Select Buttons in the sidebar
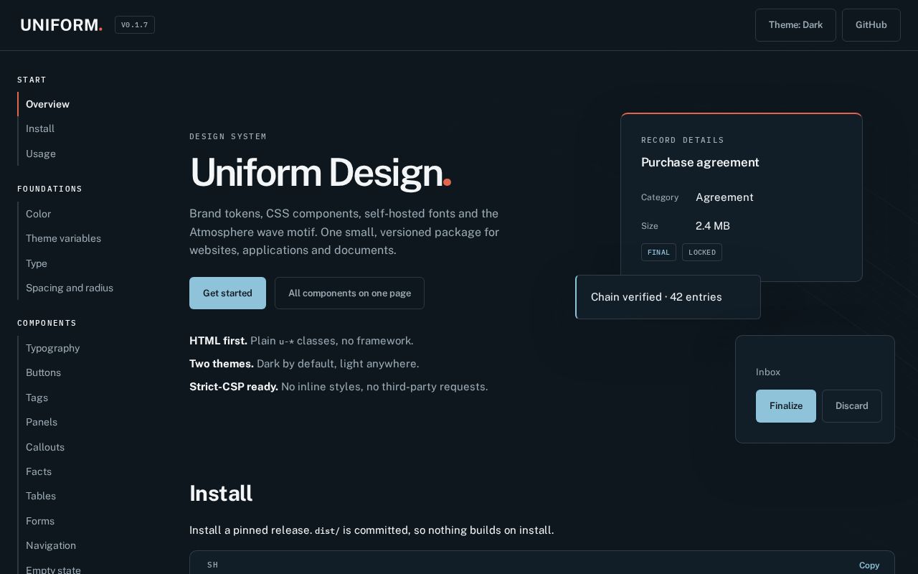The image size is (918, 574). pyautogui.click(x=43, y=372)
